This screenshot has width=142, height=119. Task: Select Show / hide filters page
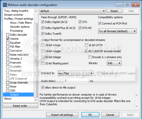21,23
